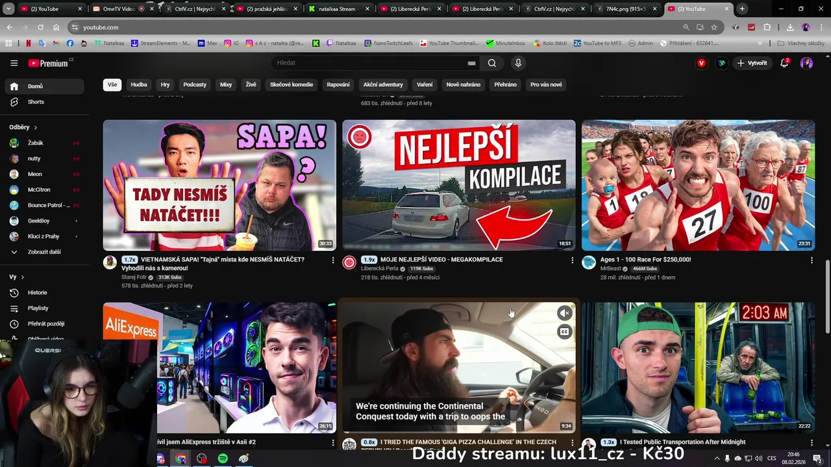Open the NEJLEPŠÍ KOMPILACE video thumbnail
The width and height of the screenshot is (831, 467).
pyautogui.click(x=459, y=185)
